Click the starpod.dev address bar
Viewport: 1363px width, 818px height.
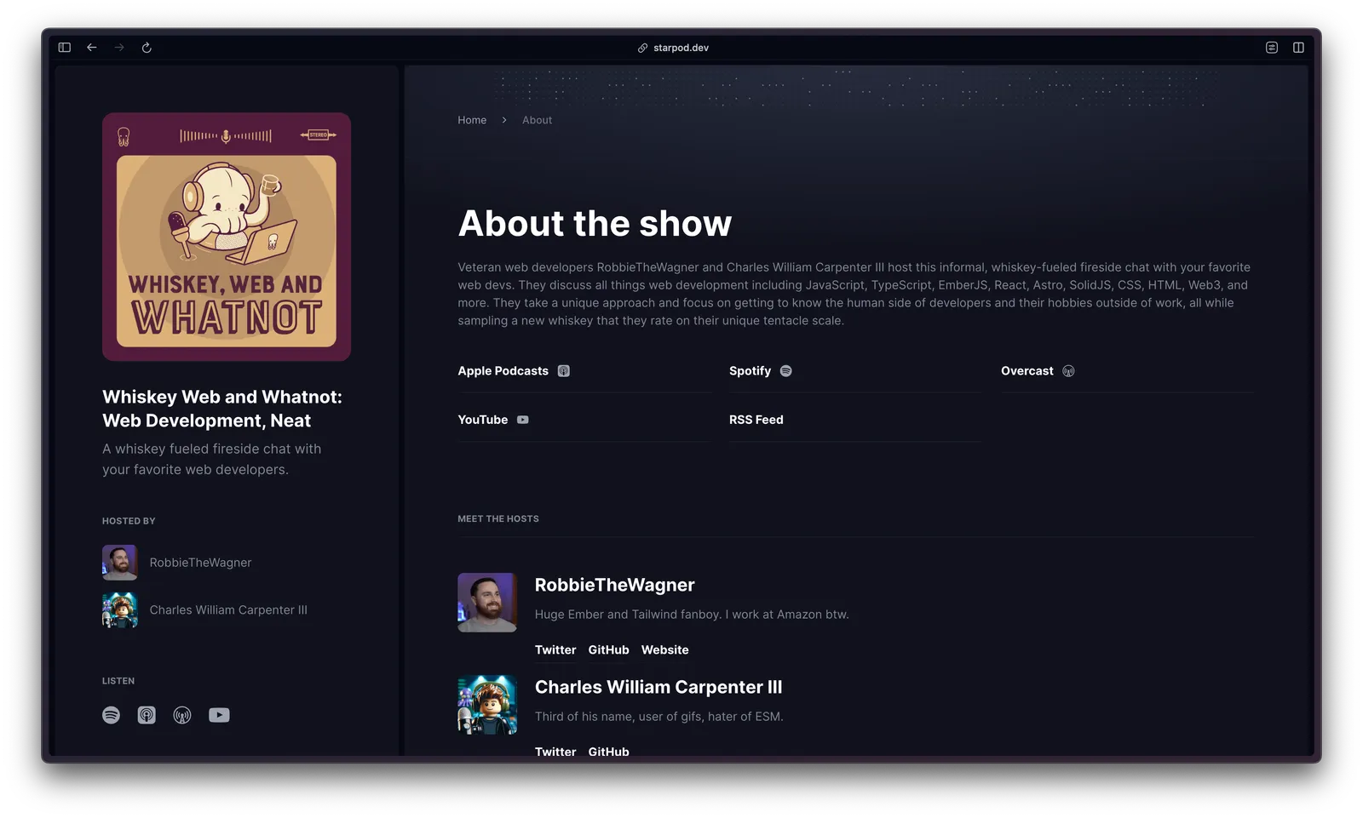681,48
